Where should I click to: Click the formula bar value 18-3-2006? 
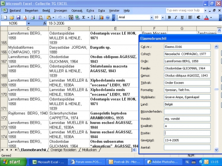tap(56, 24)
